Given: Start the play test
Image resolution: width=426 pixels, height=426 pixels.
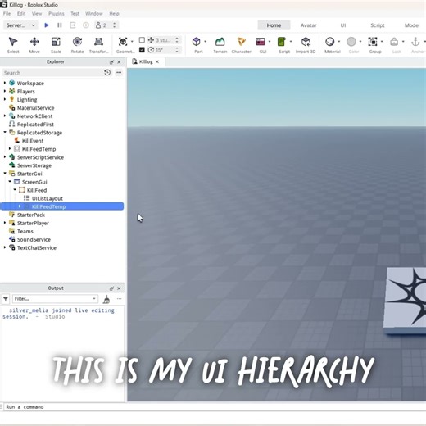Looking at the screenshot, I should (x=47, y=25).
